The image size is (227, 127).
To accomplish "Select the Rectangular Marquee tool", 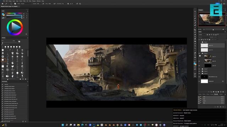I will (195, 14).
